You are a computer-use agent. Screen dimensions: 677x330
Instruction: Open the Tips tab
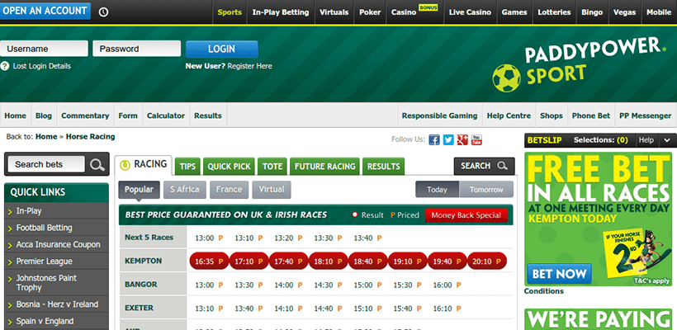[187, 167]
